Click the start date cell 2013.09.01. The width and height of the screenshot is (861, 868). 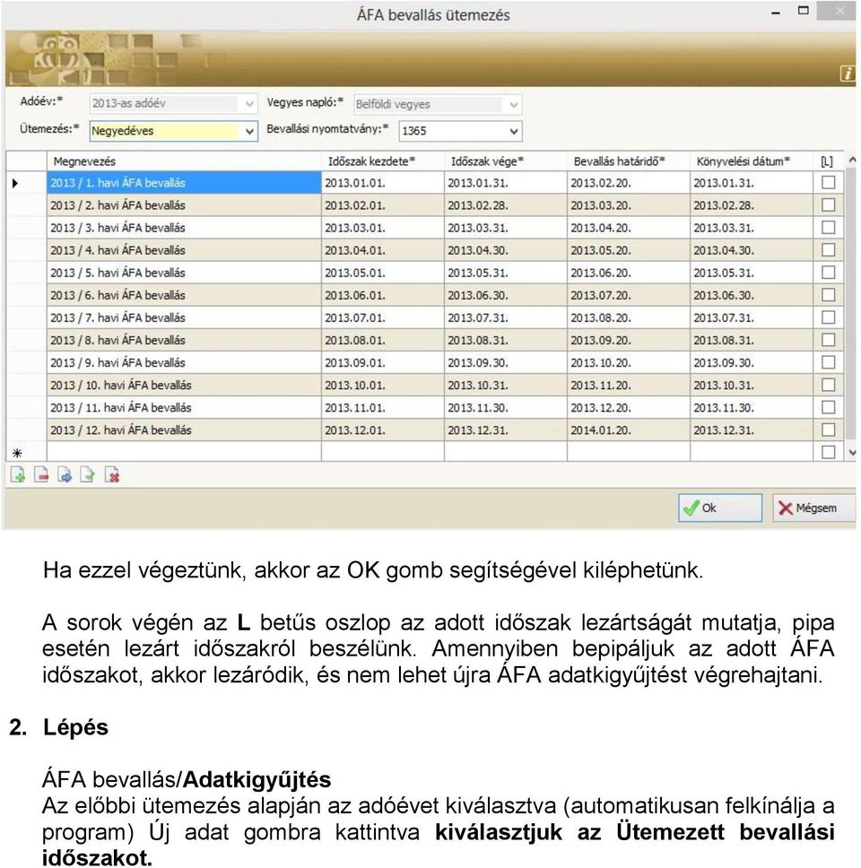pyautogui.click(x=383, y=362)
